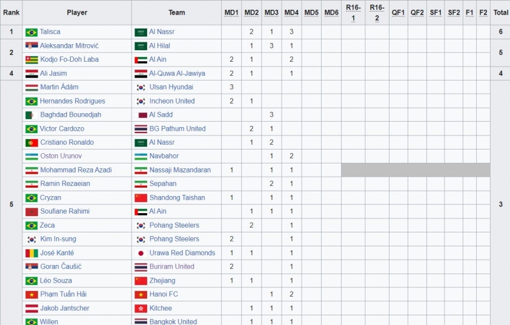Image resolution: width=510 pixels, height=325 pixels.
Task: Click the Player column header
Action: click(x=77, y=13)
